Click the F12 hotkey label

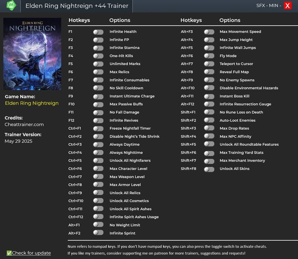click(71, 120)
